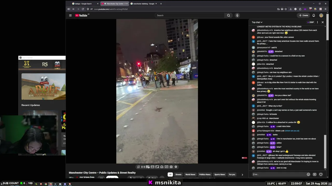The image size is (332, 186).
Task: Click the @YouTubeagent-k3w username in chat
Action: [266, 131]
